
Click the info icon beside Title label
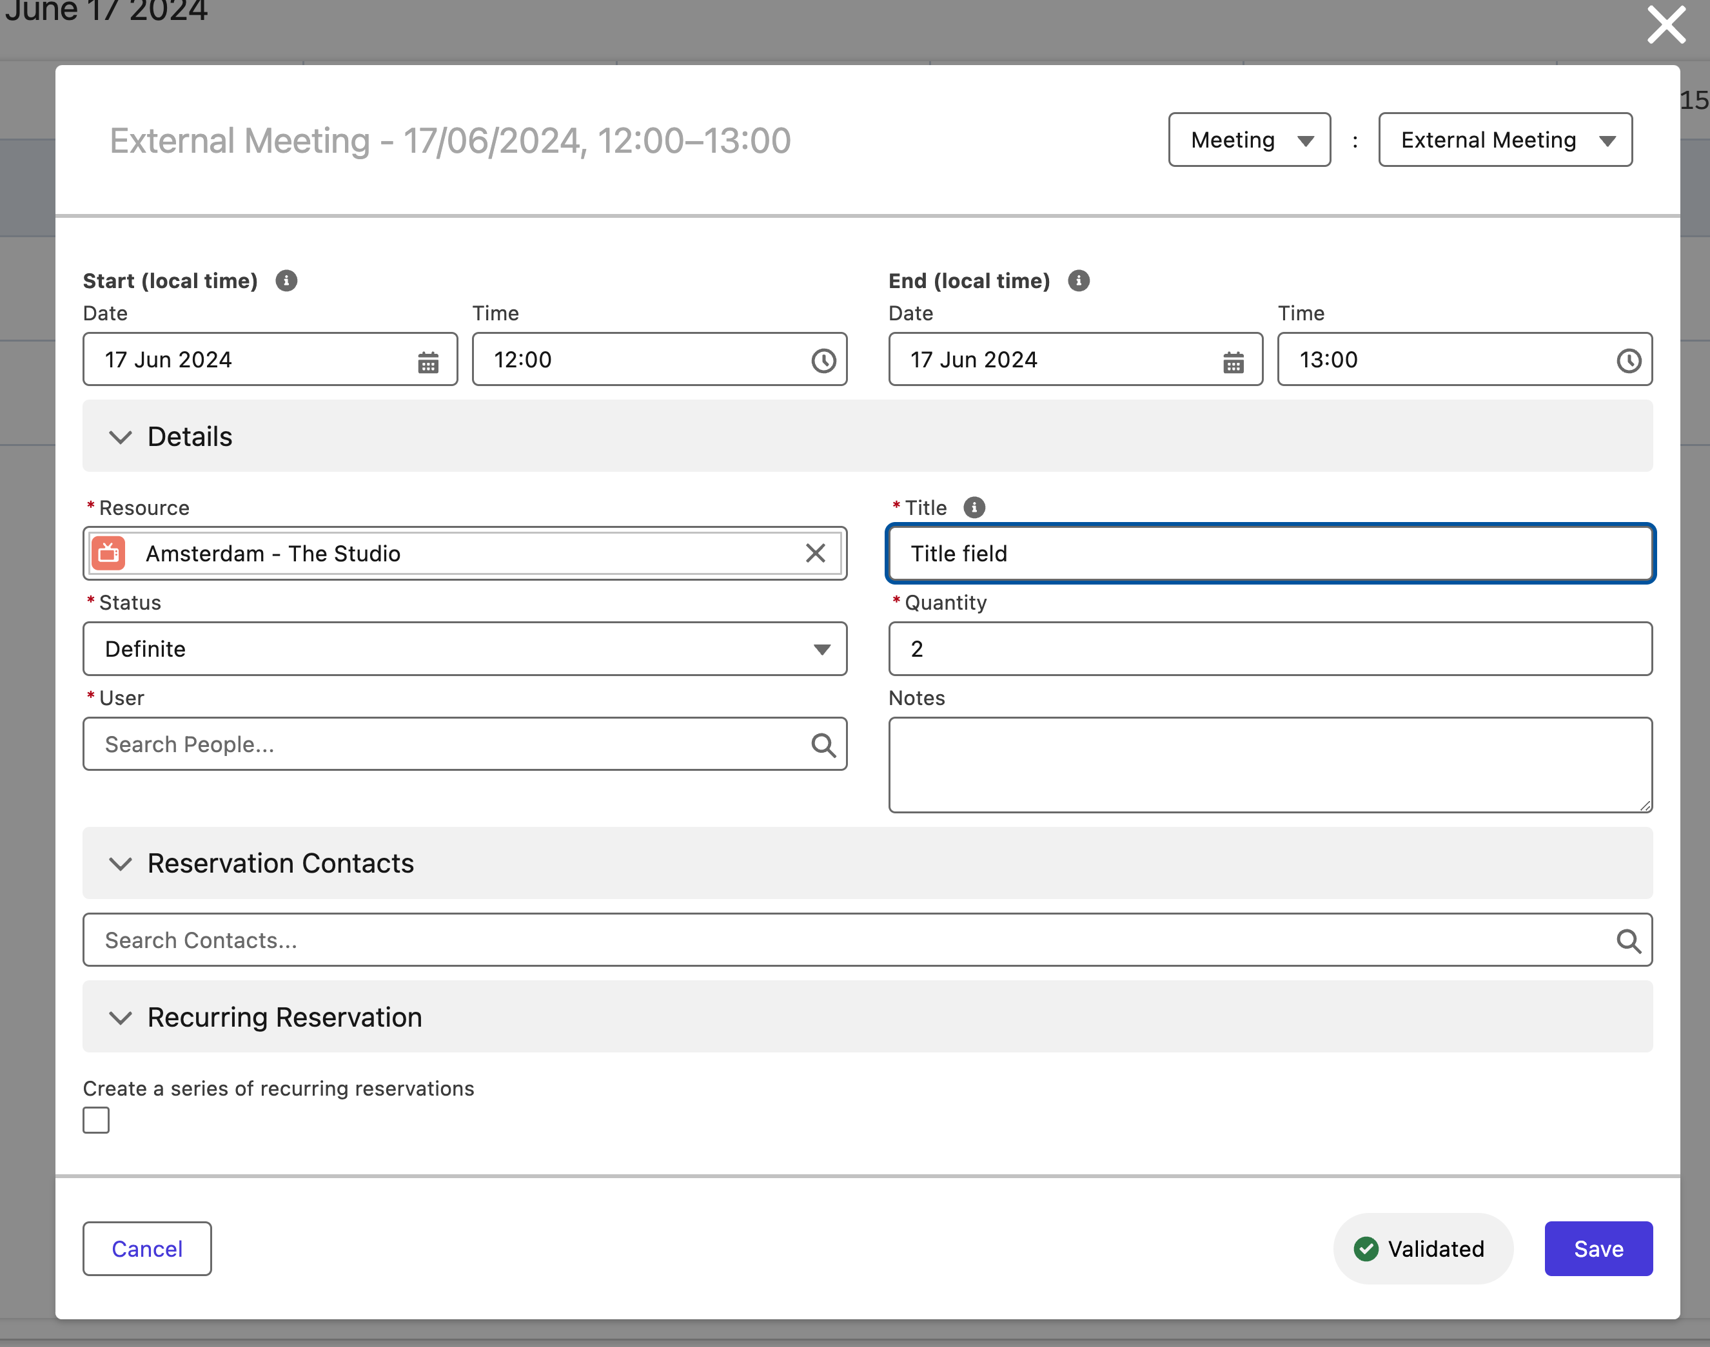[x=974, y=508]
